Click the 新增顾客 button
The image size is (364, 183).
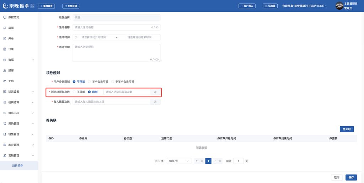pos(47,6)
